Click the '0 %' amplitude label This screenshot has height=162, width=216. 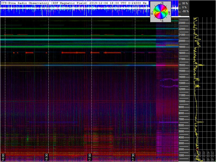pos(184,7)
